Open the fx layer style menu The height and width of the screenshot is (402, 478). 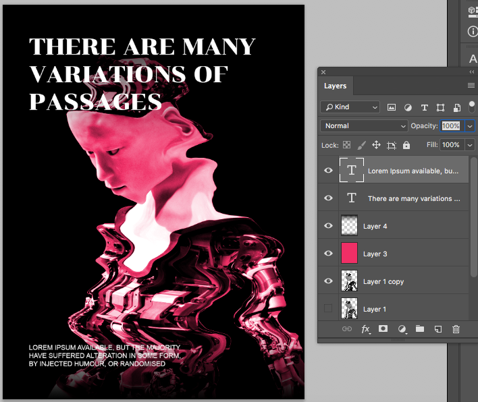tap(366, 329)
